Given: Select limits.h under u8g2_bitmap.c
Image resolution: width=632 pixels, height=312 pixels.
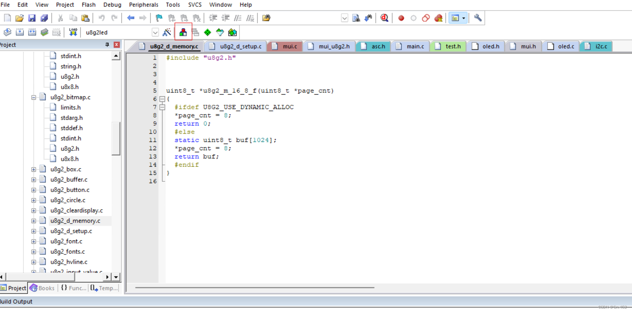Looking at the screenshot, I should tap(70, 108).
